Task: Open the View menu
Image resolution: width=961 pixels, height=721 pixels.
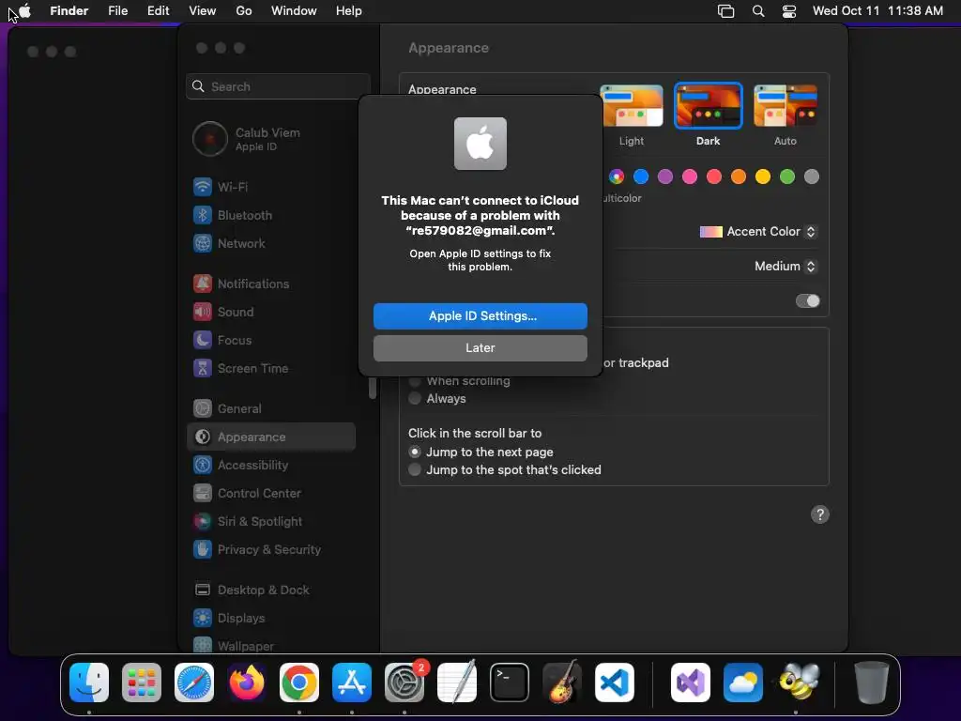Action: [x=203, y=11]
